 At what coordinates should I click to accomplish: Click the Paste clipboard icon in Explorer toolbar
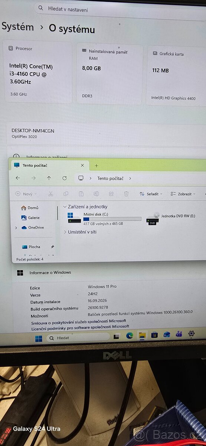(81, 194)
